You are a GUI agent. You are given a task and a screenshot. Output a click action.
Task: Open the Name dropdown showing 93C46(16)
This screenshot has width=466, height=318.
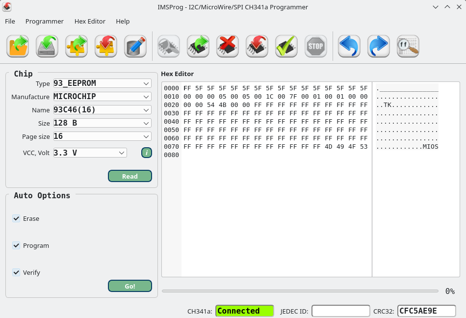pyautogui.click(x=102, y=109)
